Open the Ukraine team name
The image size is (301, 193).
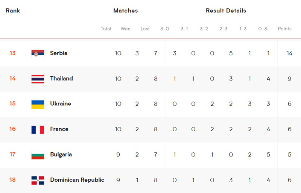(x=61, y=103)
